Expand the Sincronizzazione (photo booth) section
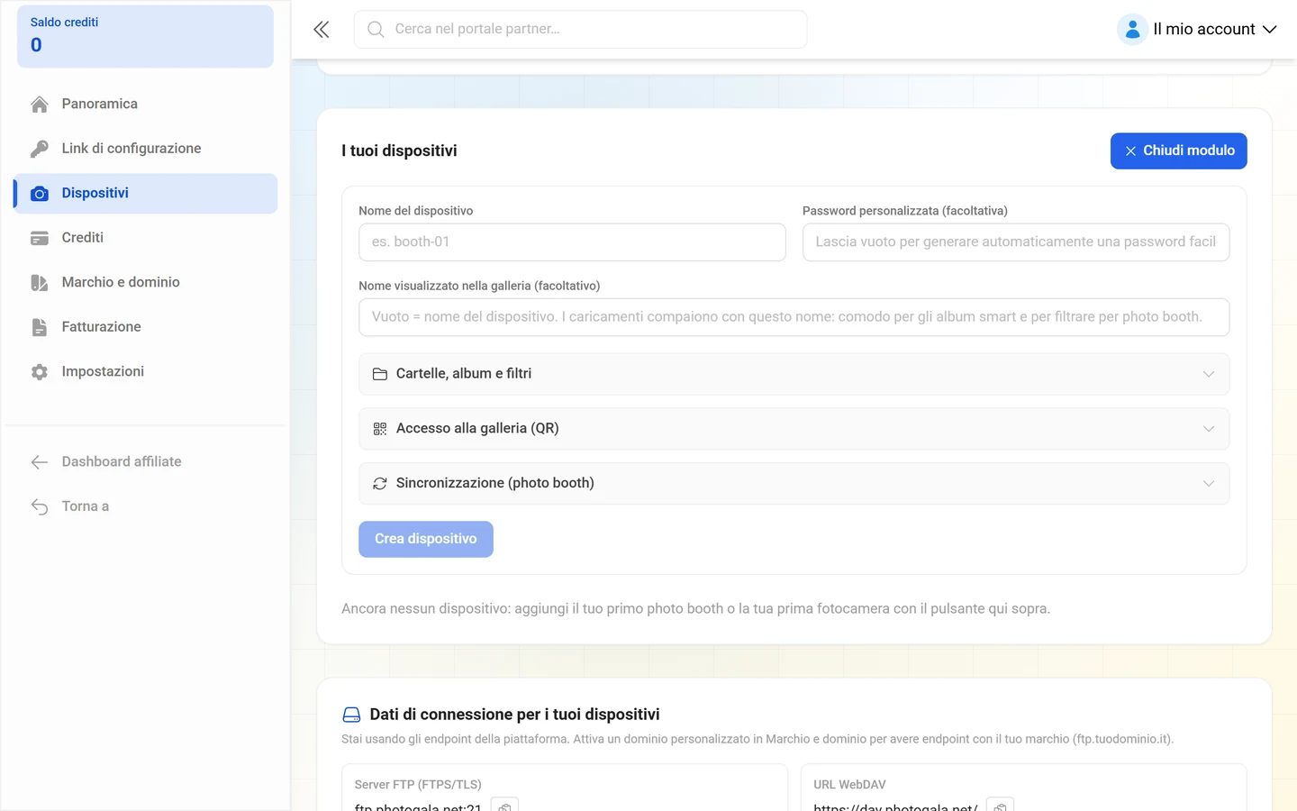Image resolution: width=1297 pixels, height=811 pixels. (794, 484)
